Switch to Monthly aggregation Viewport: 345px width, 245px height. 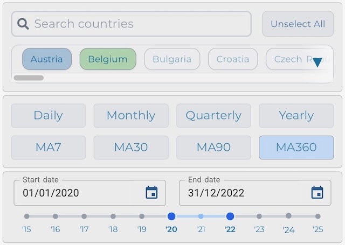pos(131,116)
